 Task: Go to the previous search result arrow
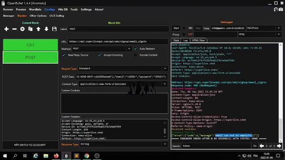pyautogui.click(x=262, y=146)
